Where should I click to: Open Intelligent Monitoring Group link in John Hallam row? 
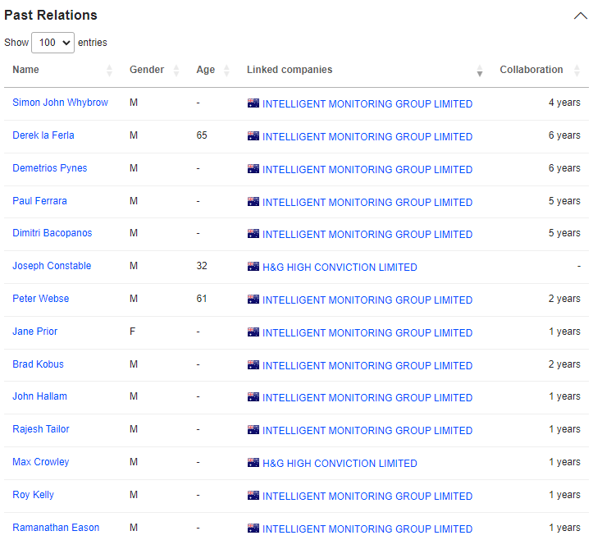coord(367,398)
